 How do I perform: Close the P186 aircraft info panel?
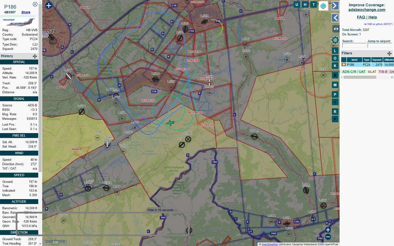(35, 4)
